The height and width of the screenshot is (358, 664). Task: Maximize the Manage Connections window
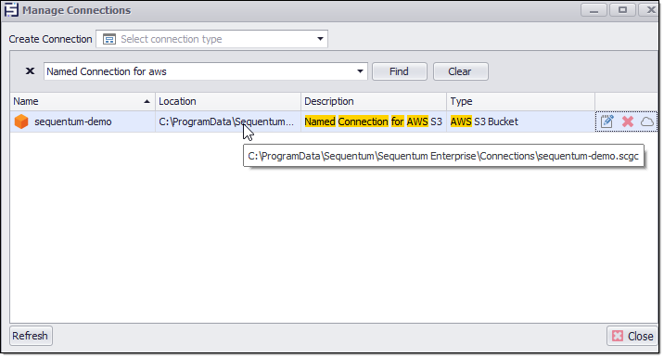[x=622, y=9]
